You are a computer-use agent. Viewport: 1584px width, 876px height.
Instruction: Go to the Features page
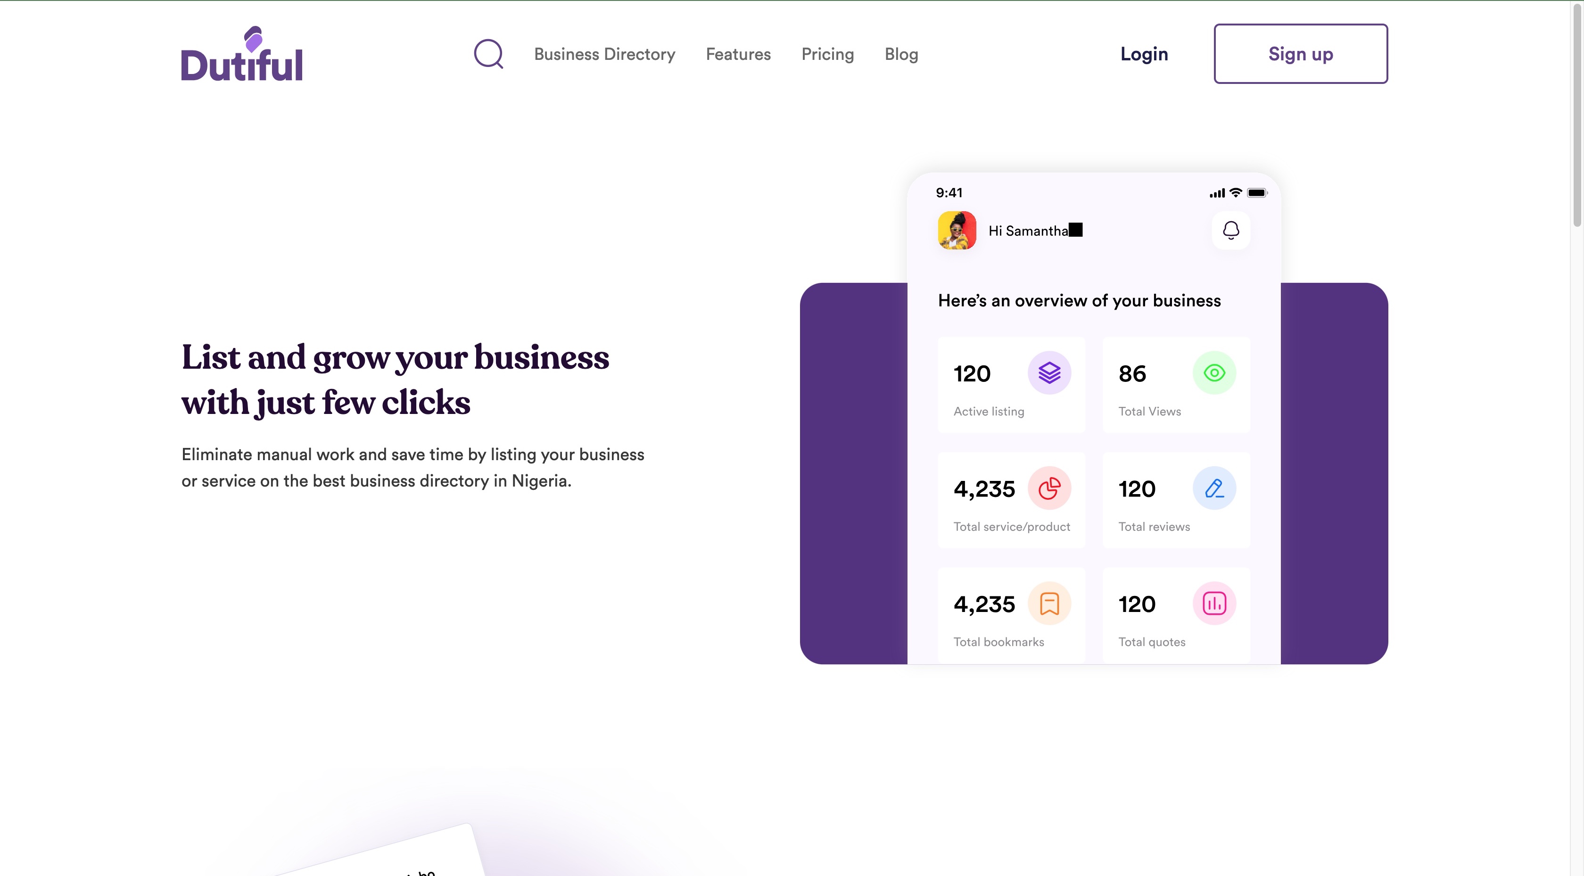point(738,54)
